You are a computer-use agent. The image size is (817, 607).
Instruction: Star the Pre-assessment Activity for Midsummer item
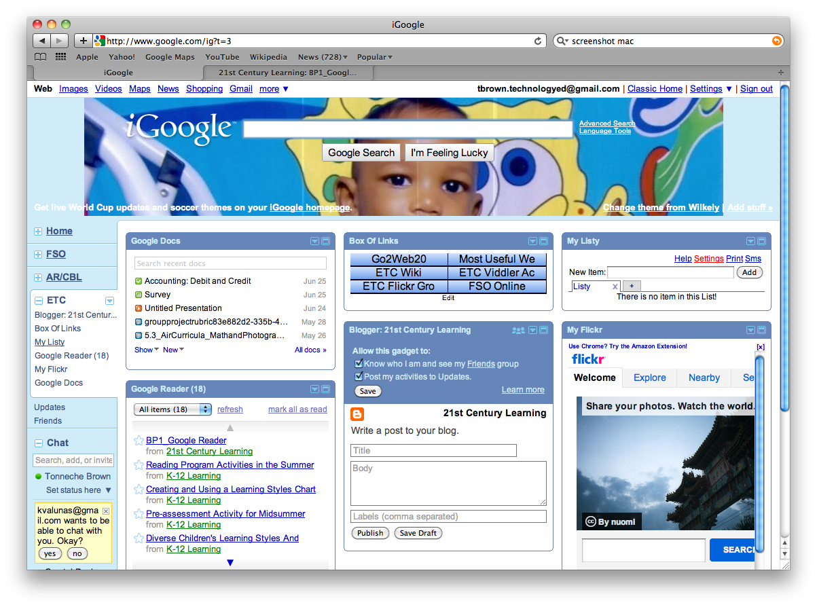click(x=139, y=514)
